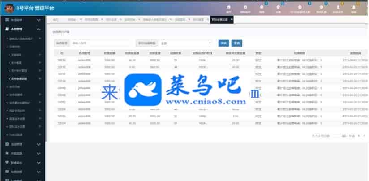Open the type dropdown showing "全部"
This screenshot has height=181, width=369.
[185, 43]
